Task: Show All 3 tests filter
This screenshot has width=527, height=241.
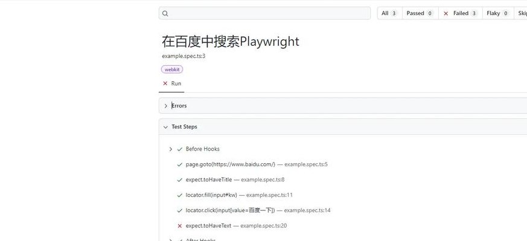Action: tap(389, 13)
